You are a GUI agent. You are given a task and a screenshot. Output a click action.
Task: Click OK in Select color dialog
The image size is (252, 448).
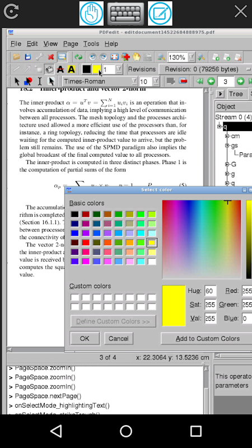point(85,339)
